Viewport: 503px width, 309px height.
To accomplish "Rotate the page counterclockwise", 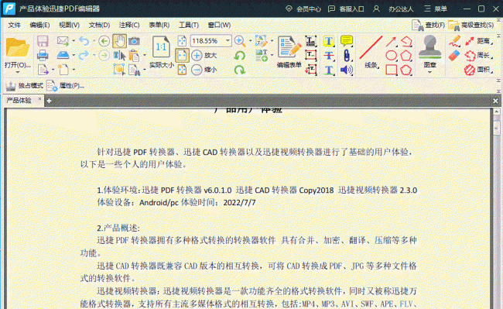I will click(240, 56).
